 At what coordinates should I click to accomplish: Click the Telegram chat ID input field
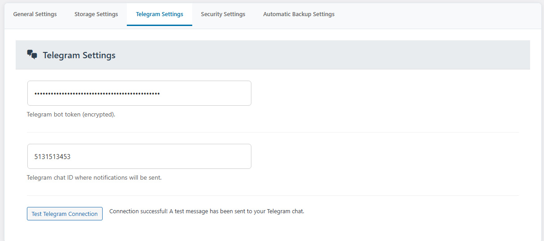[x=139, y=156]
